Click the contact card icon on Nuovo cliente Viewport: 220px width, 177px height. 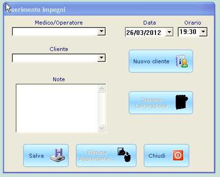coord(182,61)
